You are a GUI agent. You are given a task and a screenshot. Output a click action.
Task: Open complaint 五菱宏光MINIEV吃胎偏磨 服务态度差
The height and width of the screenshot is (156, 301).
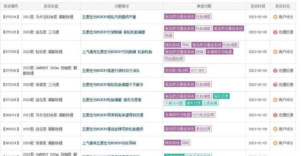[x=112, y=100]
